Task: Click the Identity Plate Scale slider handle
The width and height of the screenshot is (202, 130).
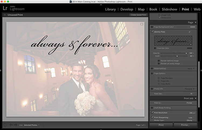Action: pyautogui.click(x=177, y=56)
